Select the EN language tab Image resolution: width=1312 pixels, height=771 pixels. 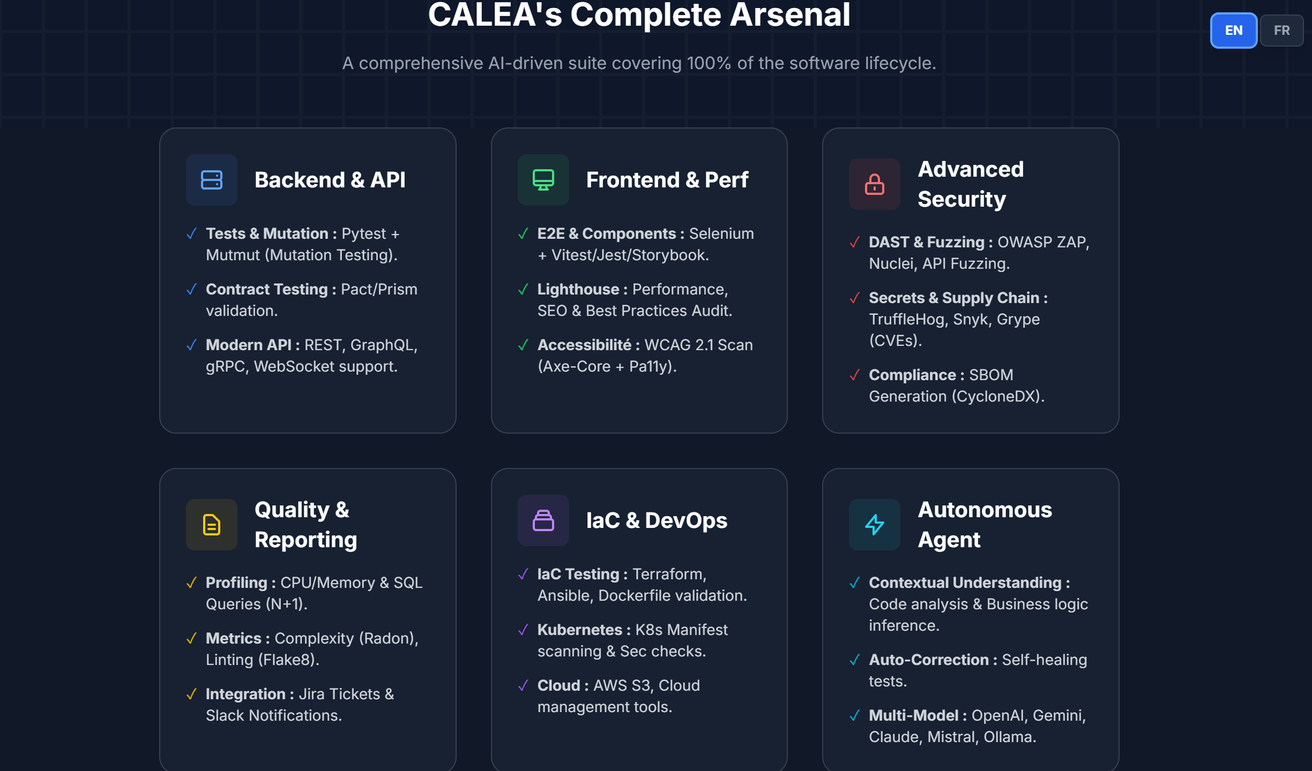[x=1233, y=30]
